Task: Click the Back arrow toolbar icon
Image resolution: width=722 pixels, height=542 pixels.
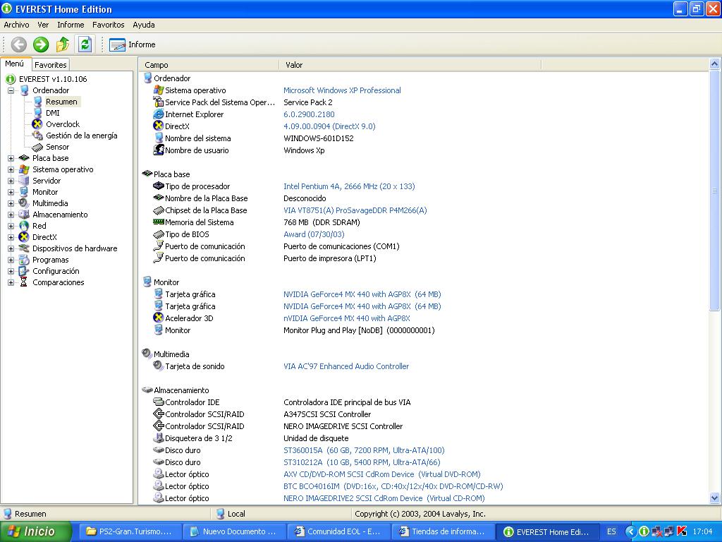Action: [19, 44]
